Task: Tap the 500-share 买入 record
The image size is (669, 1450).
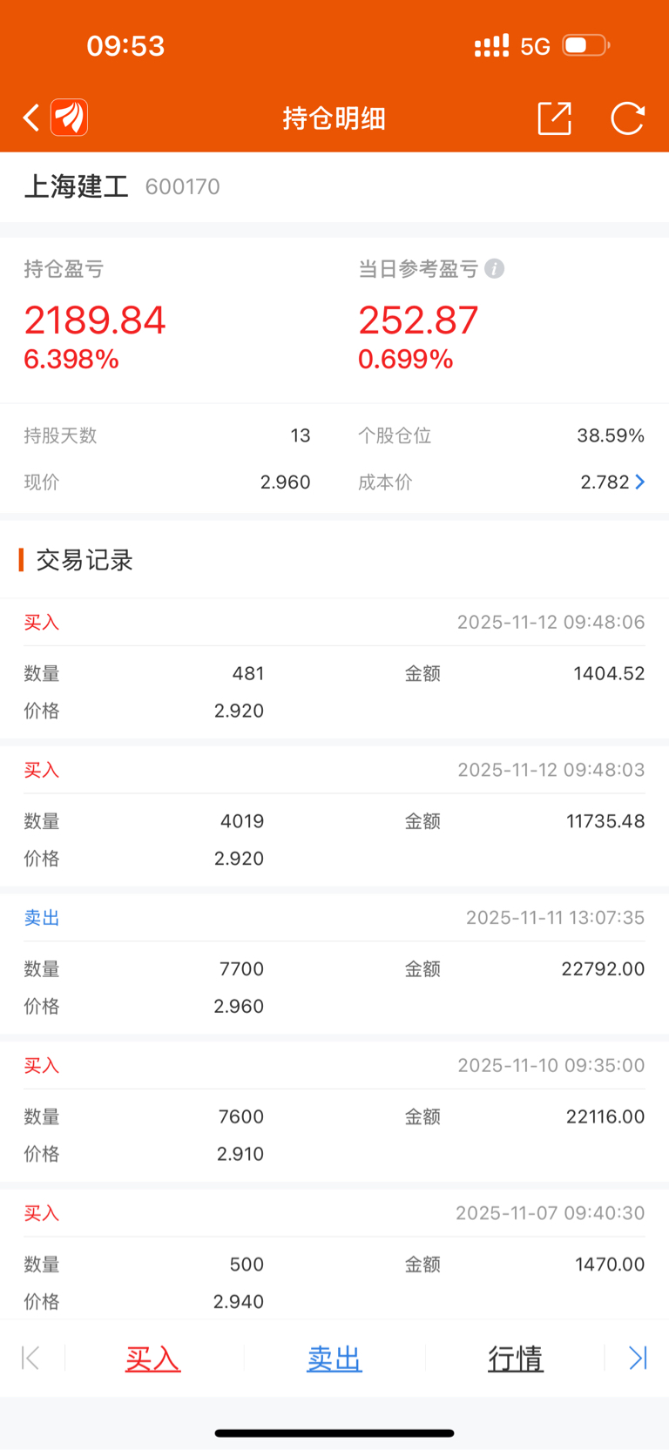Action: (x=334, y=1265)
